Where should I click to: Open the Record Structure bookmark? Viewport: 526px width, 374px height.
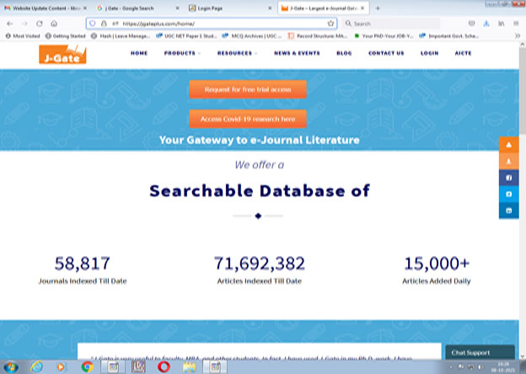pyautogui.click(x=317, y=36)
